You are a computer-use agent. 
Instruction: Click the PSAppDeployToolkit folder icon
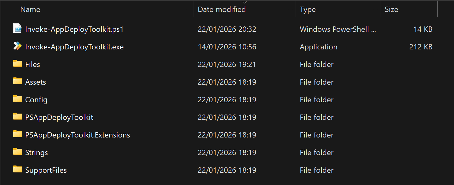17,117
